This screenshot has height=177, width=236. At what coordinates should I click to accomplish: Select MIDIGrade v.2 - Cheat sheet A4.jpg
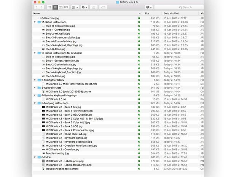66,134
